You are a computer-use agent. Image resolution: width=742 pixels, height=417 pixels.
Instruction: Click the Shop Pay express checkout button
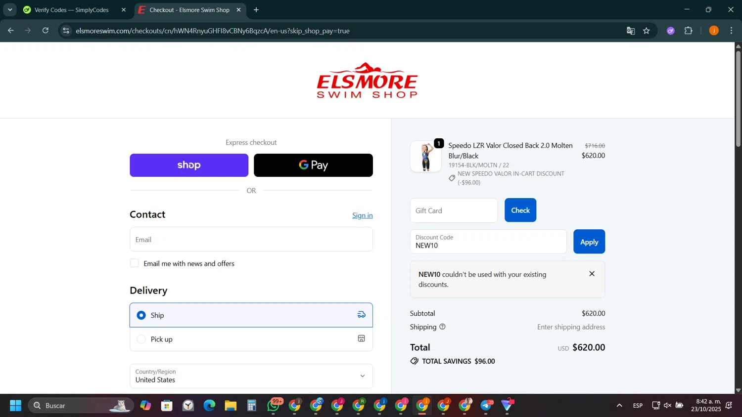pyautogui.click(x=189, y=165)
